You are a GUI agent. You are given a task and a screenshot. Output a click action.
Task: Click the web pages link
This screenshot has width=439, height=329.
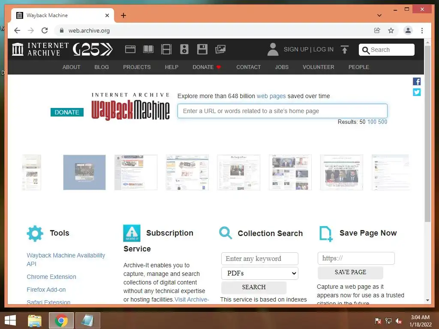(271, 96)
